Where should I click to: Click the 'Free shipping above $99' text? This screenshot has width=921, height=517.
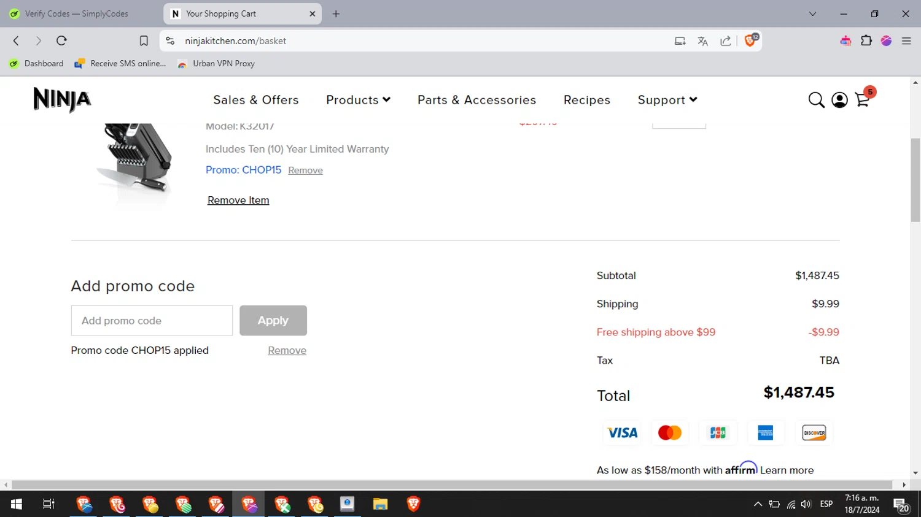[656, 332]
